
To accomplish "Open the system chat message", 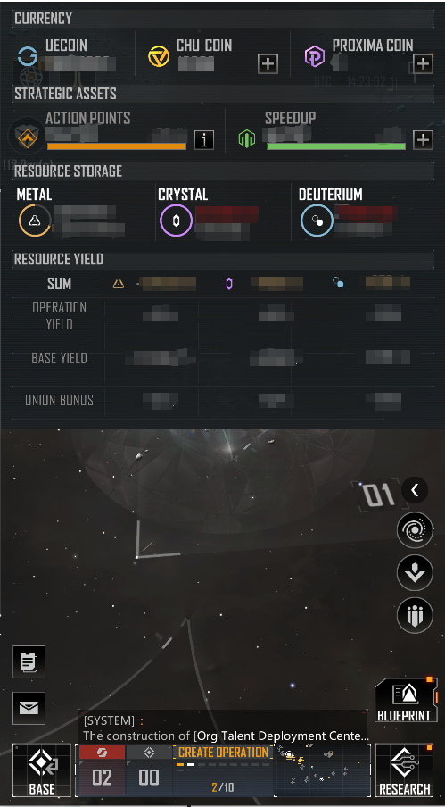I will point(223,728).
